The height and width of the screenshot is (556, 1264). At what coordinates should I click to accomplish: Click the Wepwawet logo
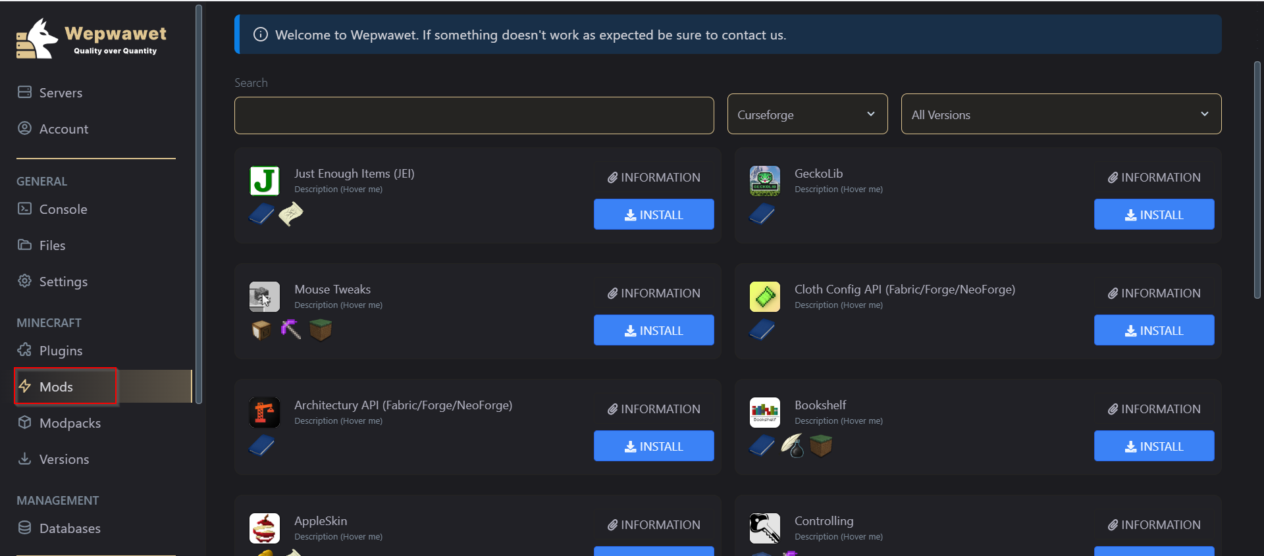click(91, 39)
